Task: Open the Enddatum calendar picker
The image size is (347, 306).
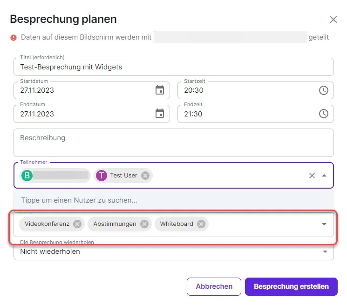Action: click(160, 114)
